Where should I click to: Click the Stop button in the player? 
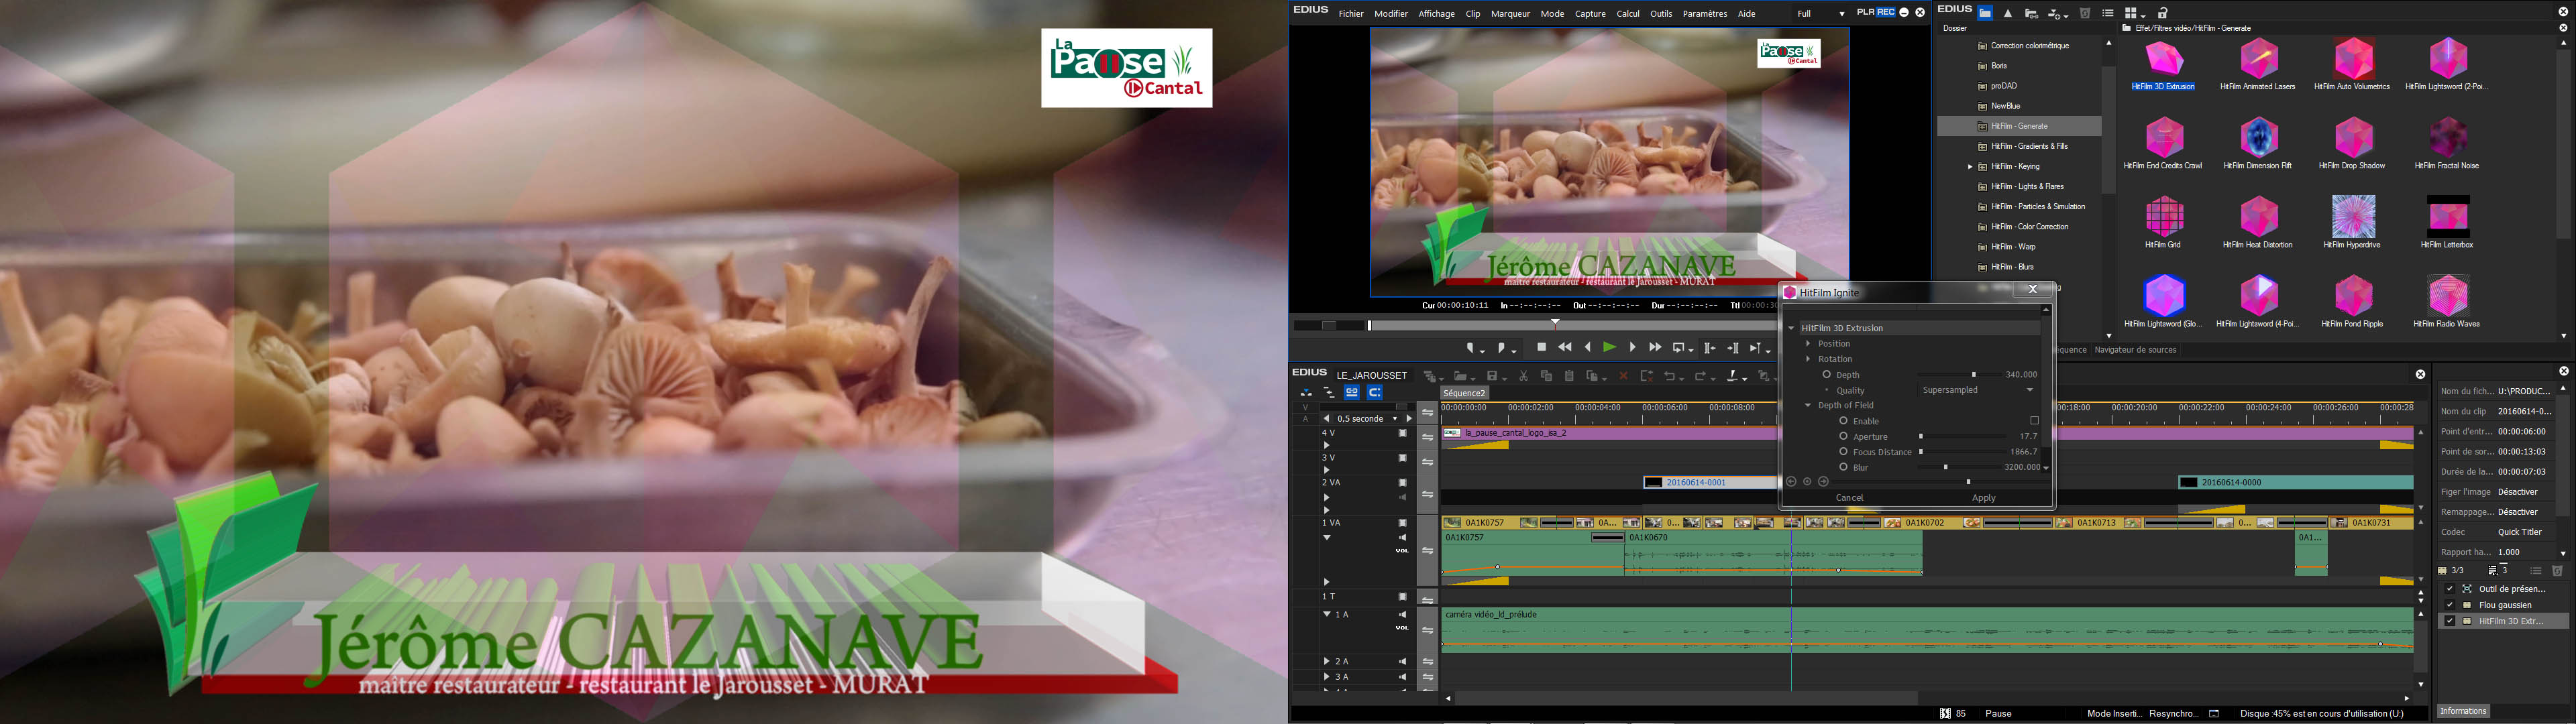pos(1542,347)
